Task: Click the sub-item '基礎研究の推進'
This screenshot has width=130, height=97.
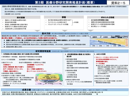Action: tap(72, 77)
